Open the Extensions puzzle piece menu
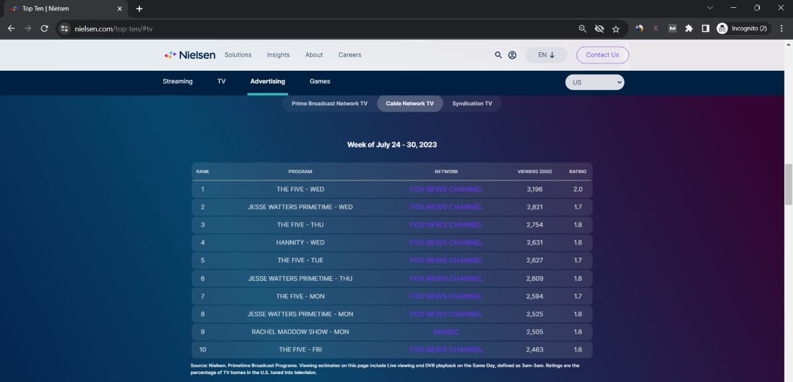Image resolution: width=793 pixels, height=382 pixels. pos(689,28)
